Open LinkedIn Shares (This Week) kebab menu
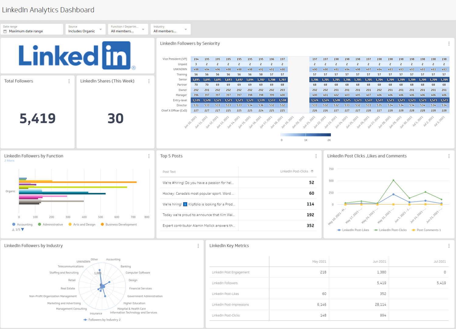Viewport: 456px width, 329px height. (x=149, y=81)
